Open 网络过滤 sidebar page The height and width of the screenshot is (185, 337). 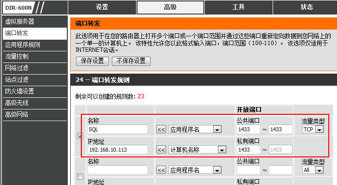click(x=35, y=68)
